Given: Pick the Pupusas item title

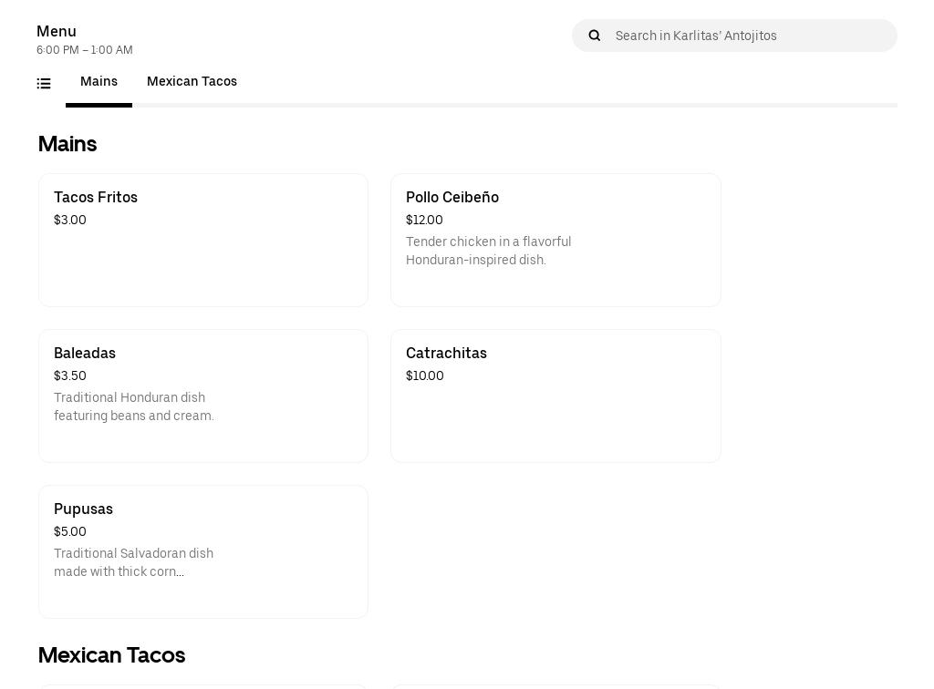Looking at the screenshot, I should [83, 509].
